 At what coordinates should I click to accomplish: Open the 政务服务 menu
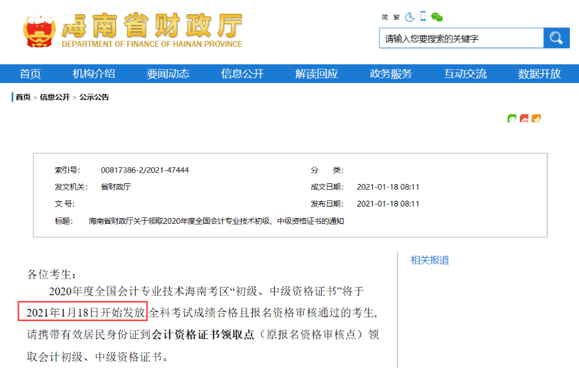pos(391,74)
